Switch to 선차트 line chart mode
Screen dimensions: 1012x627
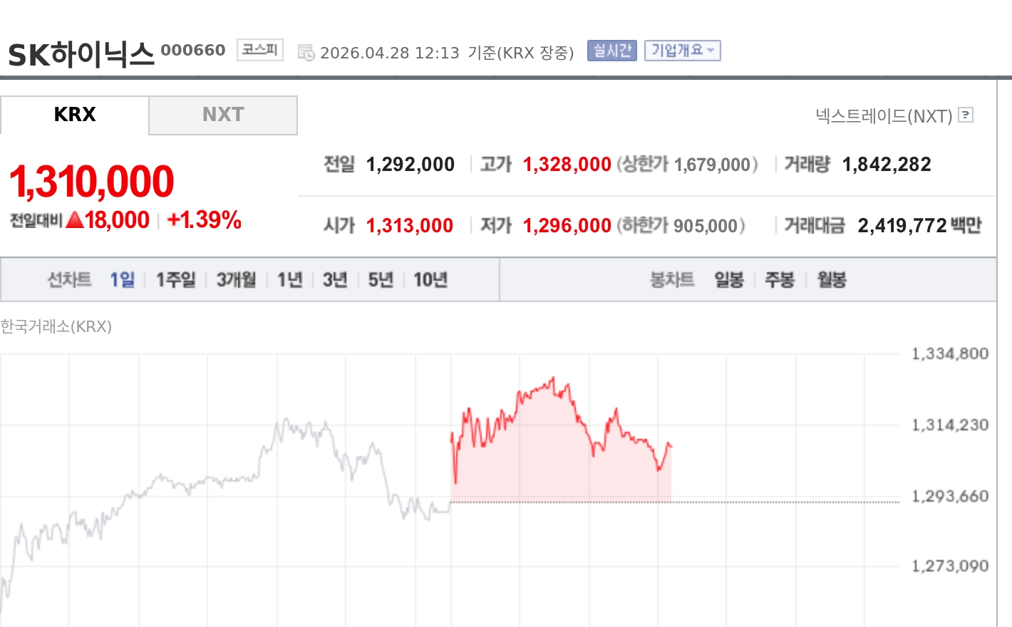(x=69, y=279)
